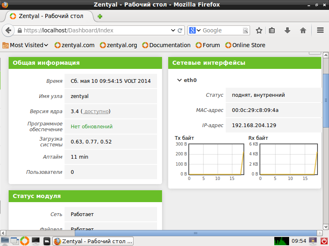Click the status поднят, внутренний

pos(258,95)
